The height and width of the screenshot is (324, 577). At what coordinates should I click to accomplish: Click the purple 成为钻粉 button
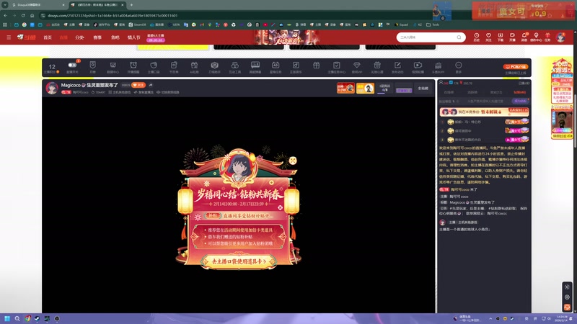click(520, 101)
